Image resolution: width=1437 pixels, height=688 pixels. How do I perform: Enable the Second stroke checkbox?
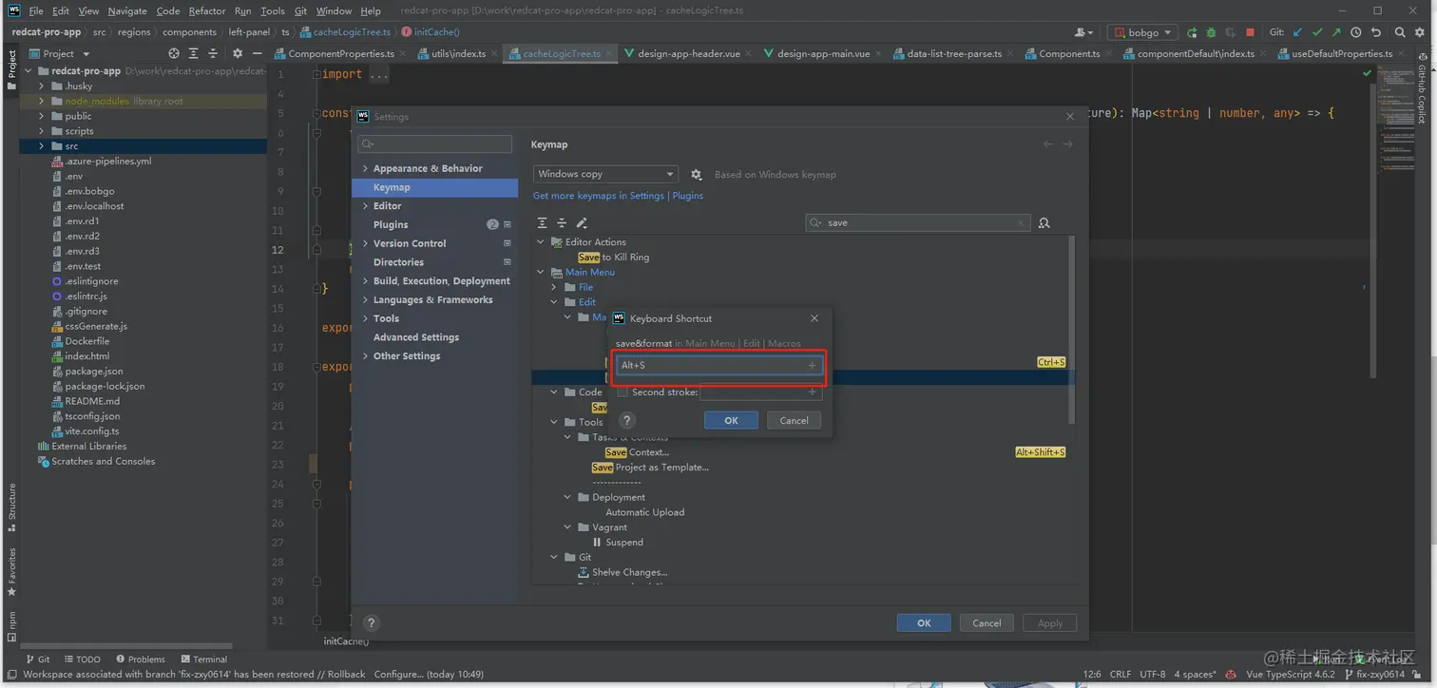pos(623,392)
